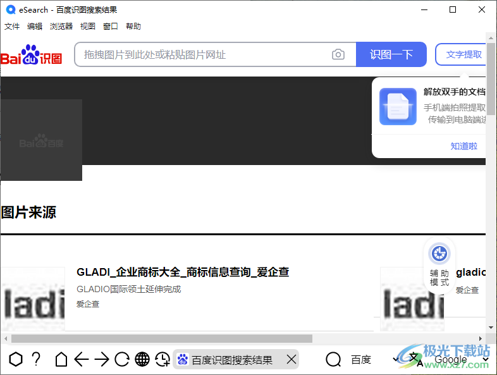The image size is (497, 375).
Task: Navigate forward with the right arrow
Action: point(102,359)
